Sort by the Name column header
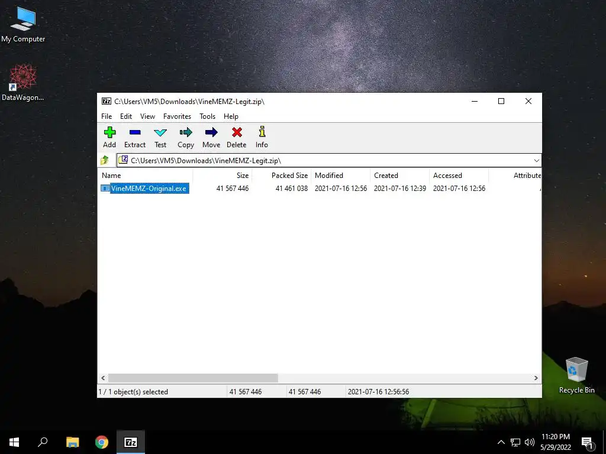Screen dimensions: 606x454 (x=146, y=175)
